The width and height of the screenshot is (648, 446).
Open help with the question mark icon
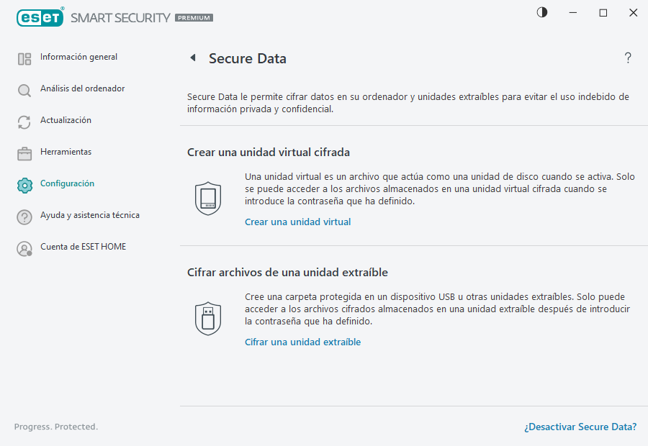tap(627, 58)
